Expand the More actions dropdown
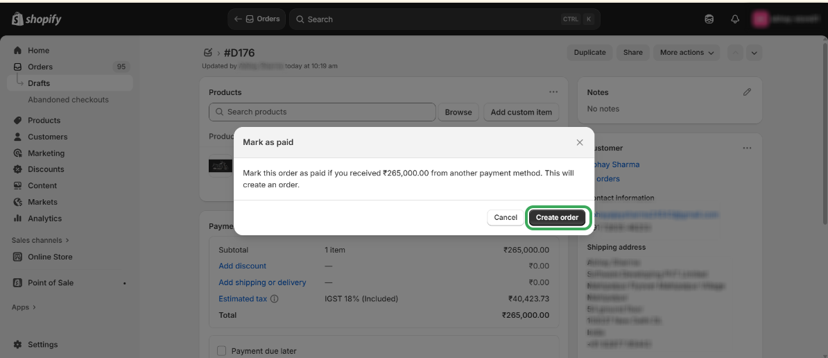Viewport: 828px width, 358px height. (x=687, y=53)
